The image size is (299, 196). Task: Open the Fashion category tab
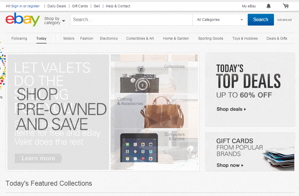coord(87,38)
